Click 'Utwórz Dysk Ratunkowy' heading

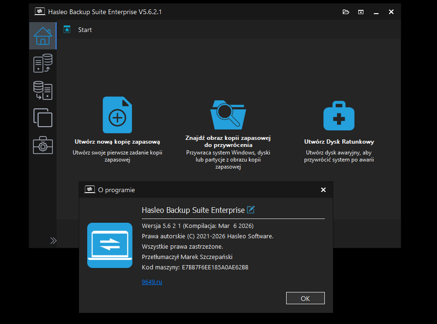click(339, 142)
